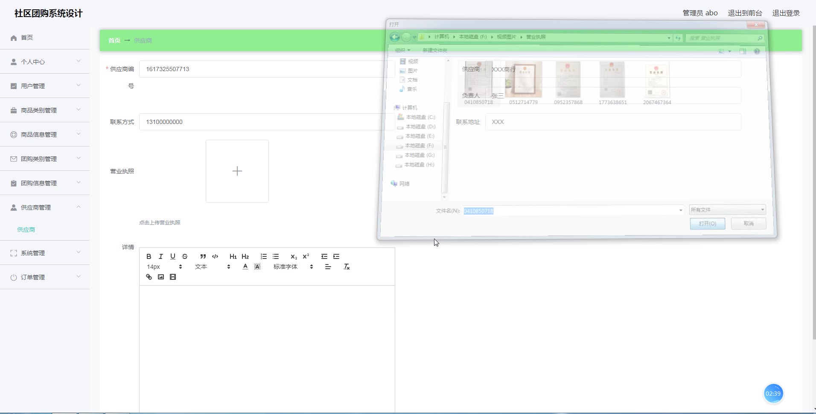Toggle underline formatting in editor

click(173, 256)
